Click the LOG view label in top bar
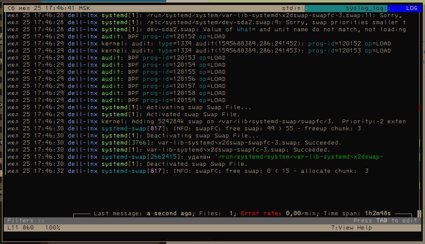 412,8
